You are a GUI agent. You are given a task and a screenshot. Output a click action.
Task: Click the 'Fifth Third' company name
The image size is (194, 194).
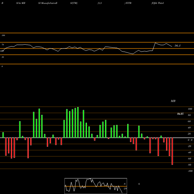(x=158, y=3)
